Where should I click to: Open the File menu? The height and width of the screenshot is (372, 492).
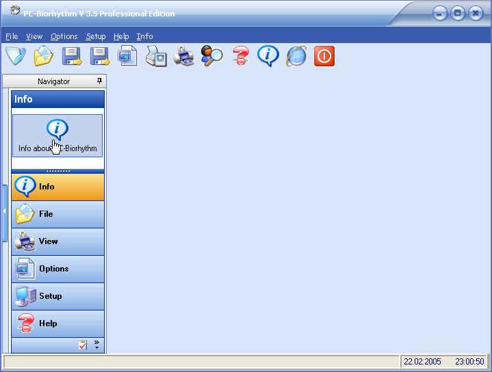[12, 37]
